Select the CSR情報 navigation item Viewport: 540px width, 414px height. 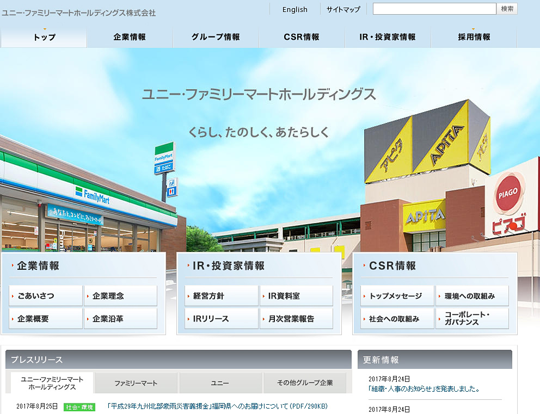pyautogui.click(x=302, y=38)
